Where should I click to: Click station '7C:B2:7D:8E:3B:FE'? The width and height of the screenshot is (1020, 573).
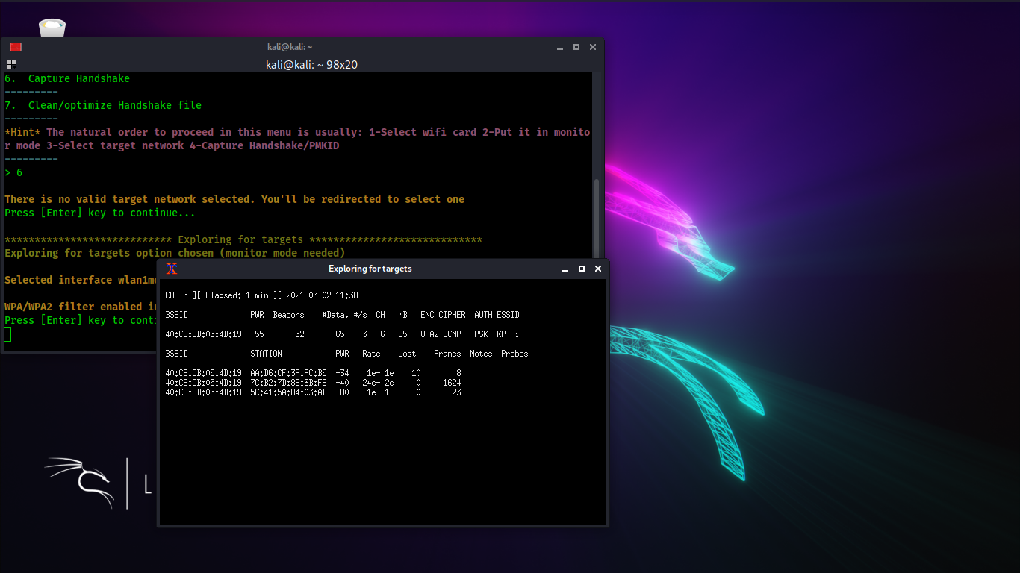pyautogui.click(x=288, y=383)
